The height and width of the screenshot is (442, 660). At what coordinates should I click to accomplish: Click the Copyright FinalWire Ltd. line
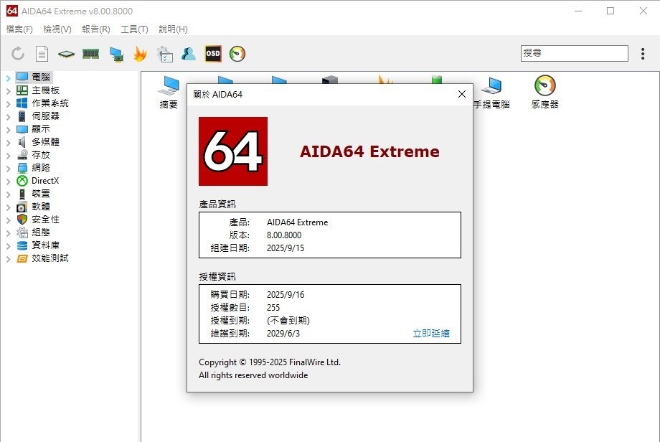coord(270,362)
